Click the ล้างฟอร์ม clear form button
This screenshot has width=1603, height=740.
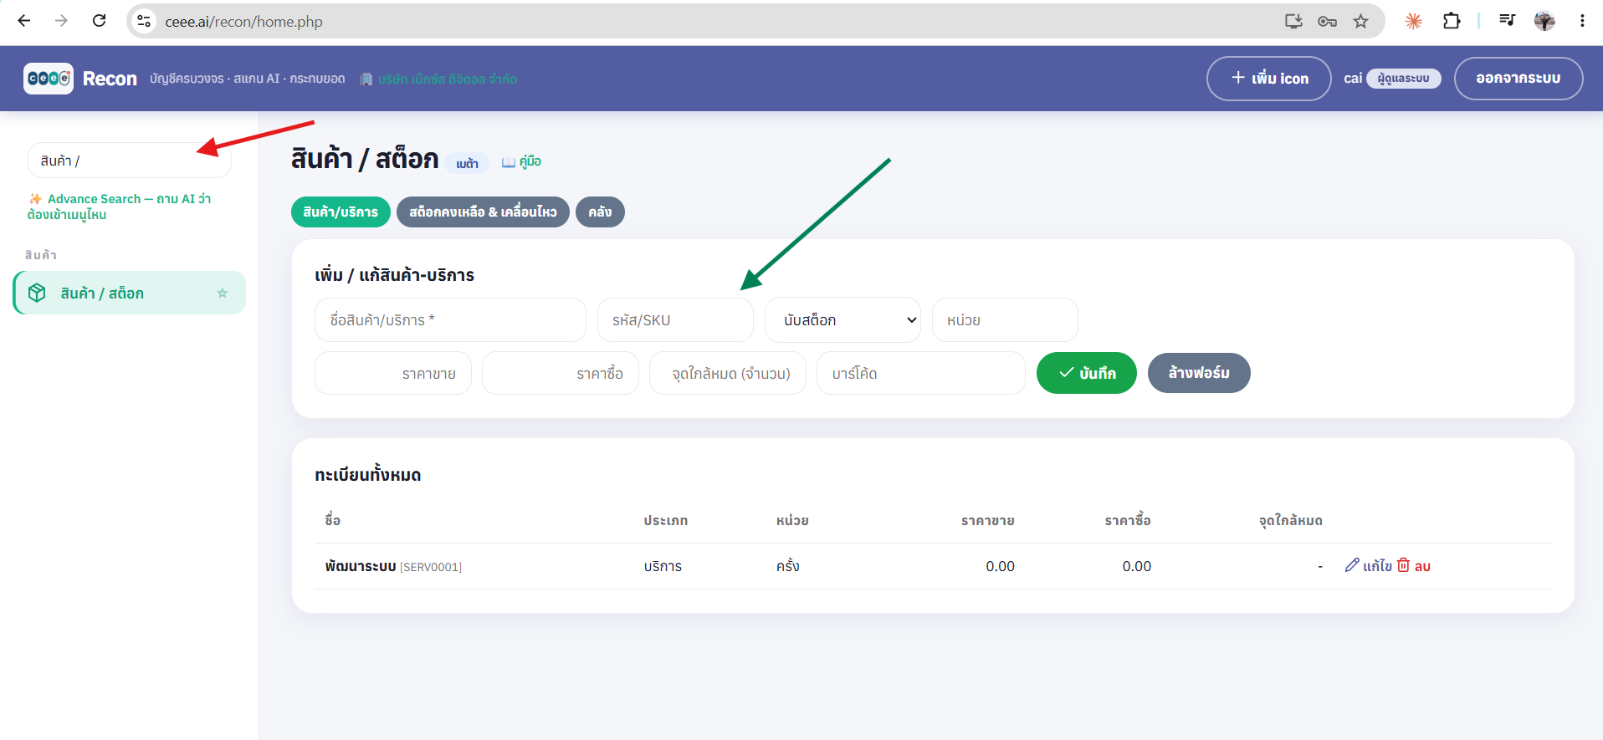(1199, 373)
